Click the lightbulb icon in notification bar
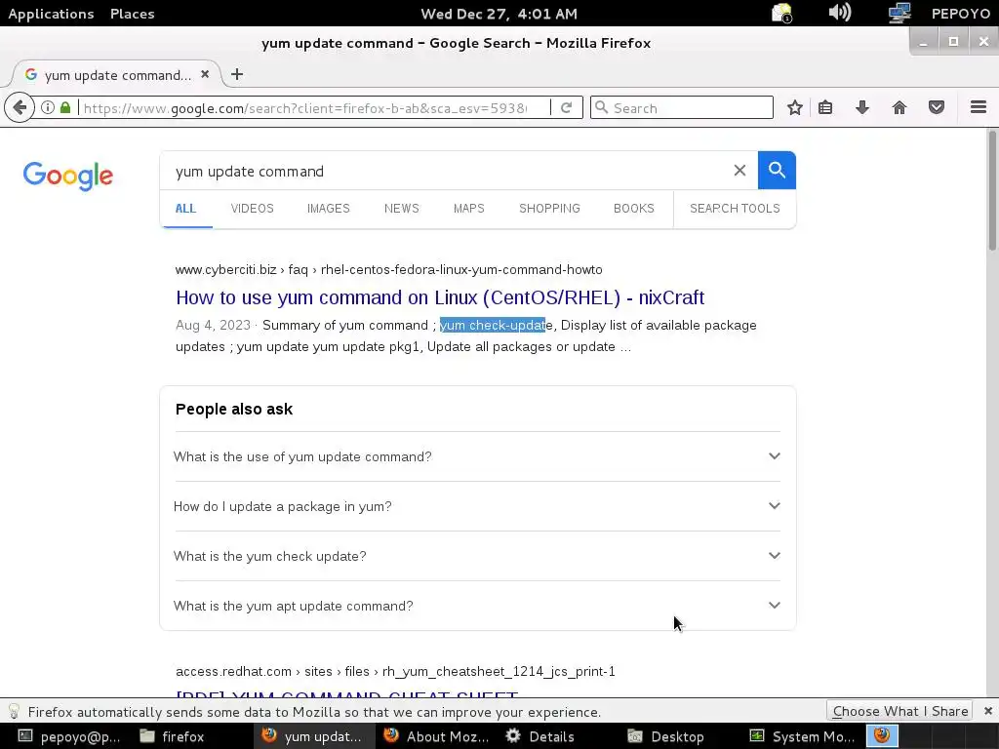The width and height of the screenshot is (999, 749). click(14, 711)
